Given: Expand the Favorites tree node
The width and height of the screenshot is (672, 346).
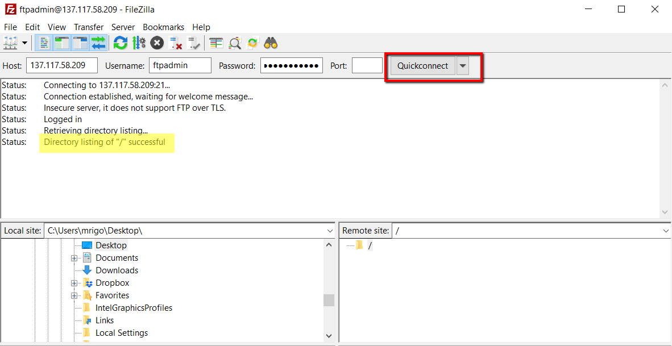Looking at the screenshot, I should [74, 295].
